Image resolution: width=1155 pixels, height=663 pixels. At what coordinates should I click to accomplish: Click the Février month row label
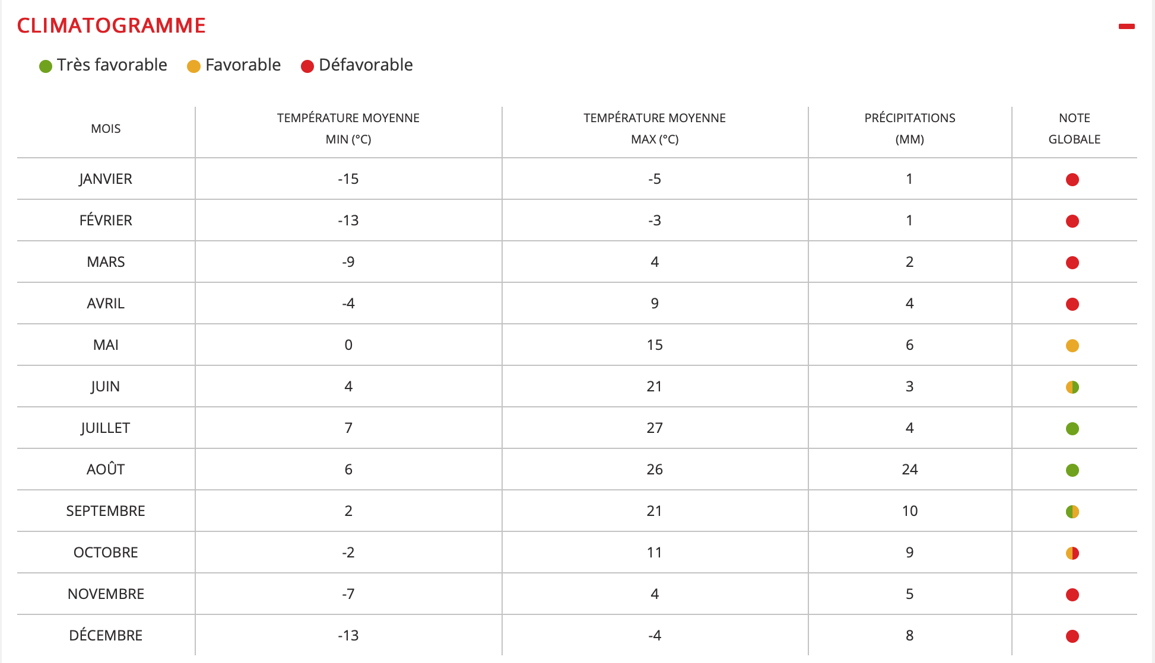[x=106, y=221]
